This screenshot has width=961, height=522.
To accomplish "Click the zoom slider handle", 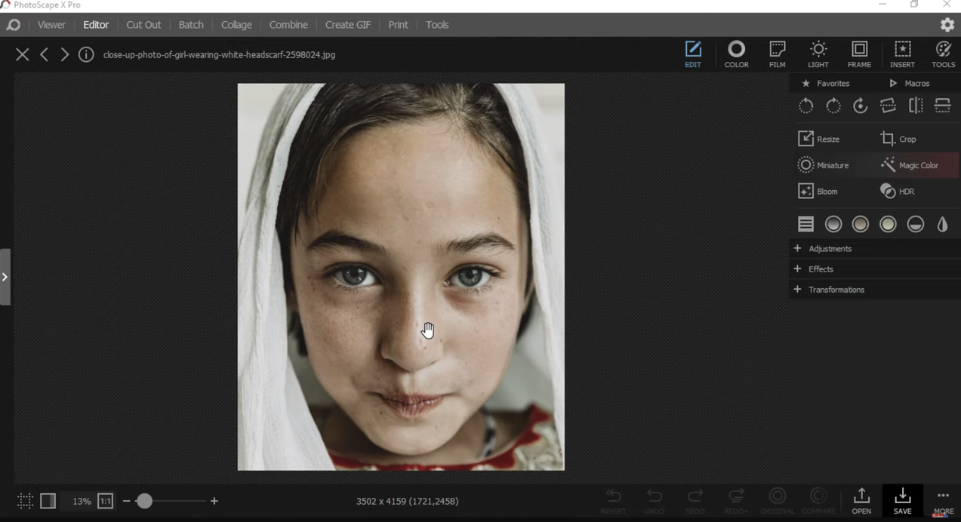I will click(144, 501).
